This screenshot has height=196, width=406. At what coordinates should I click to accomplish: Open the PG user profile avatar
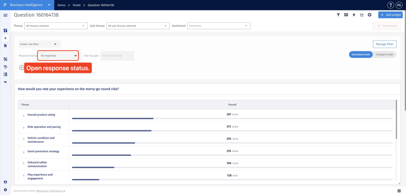point(399,5)
